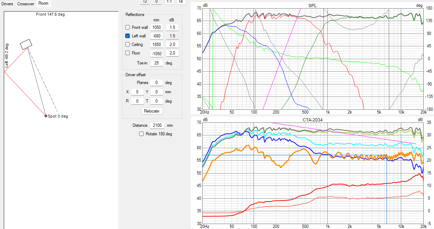Edit the Distance field 2100
Image resolution: width=434 pixels, height=229 pixels.
tap(157, 125)
